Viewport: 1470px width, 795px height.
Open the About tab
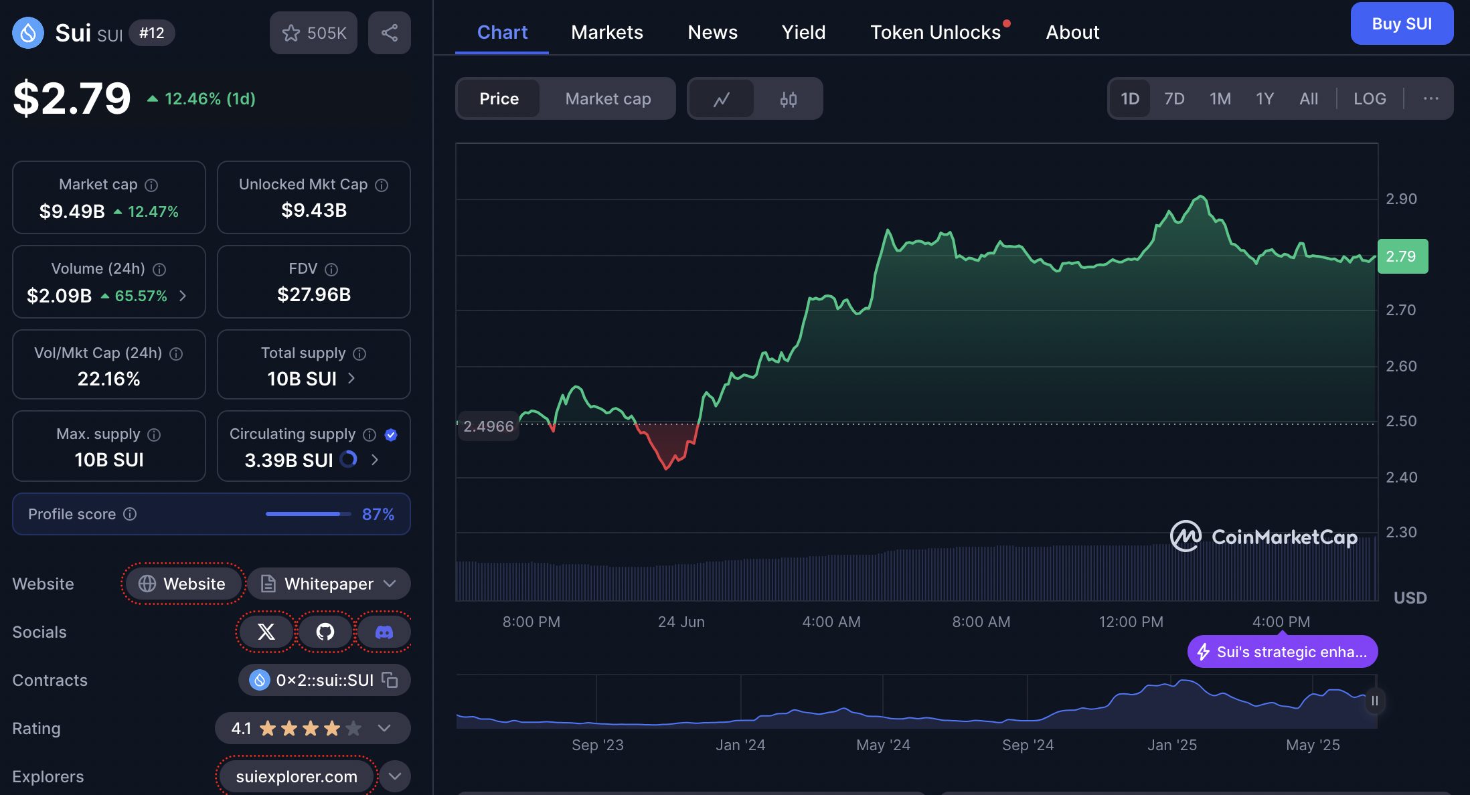[1072, 32]
